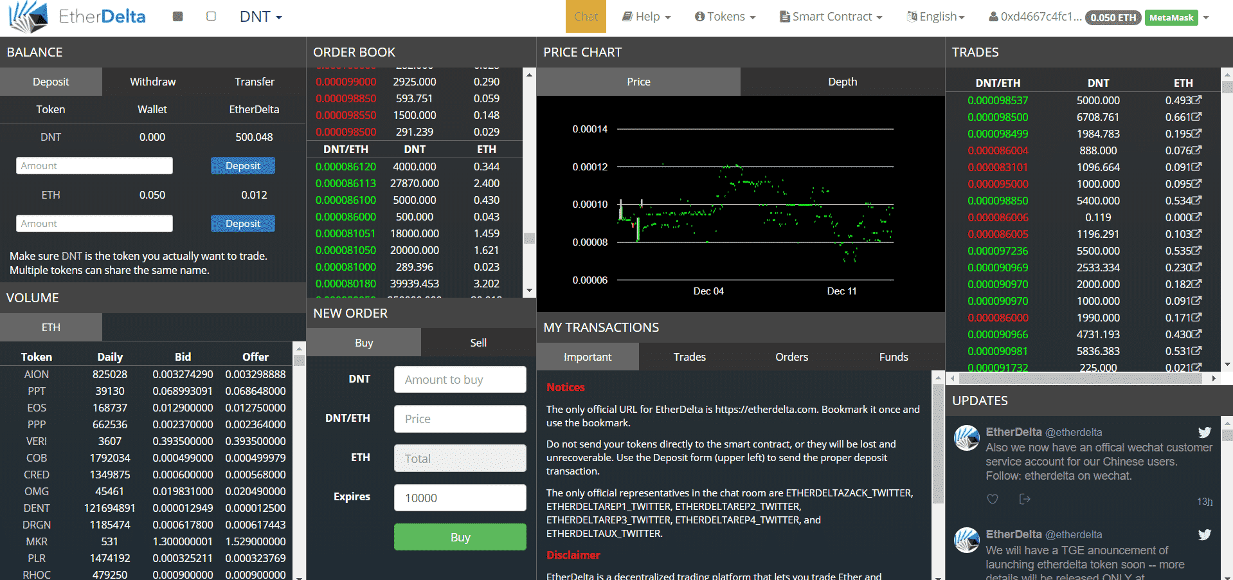Like the wechat tweet with the heart icon
Viewport: 1233px width, 580px height.
[x=993, y=499]
